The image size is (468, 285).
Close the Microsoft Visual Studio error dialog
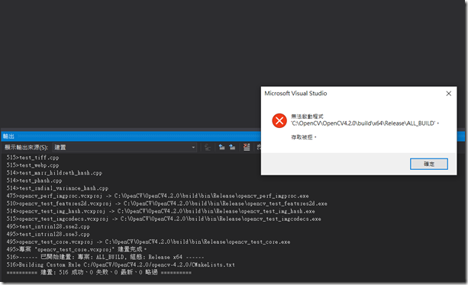(448, 94)
